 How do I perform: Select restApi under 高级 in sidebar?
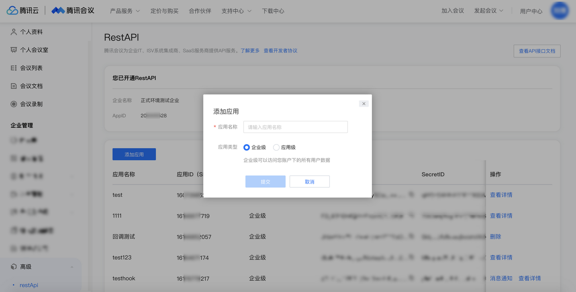(29, 285)
